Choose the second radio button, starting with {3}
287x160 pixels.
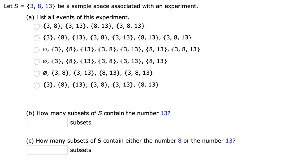(37, 38)
